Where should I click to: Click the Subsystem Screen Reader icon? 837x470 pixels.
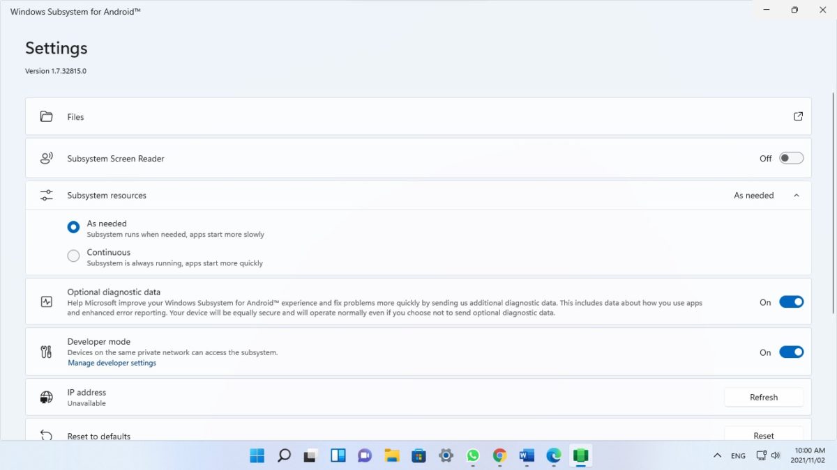click(x=46, y=158)
